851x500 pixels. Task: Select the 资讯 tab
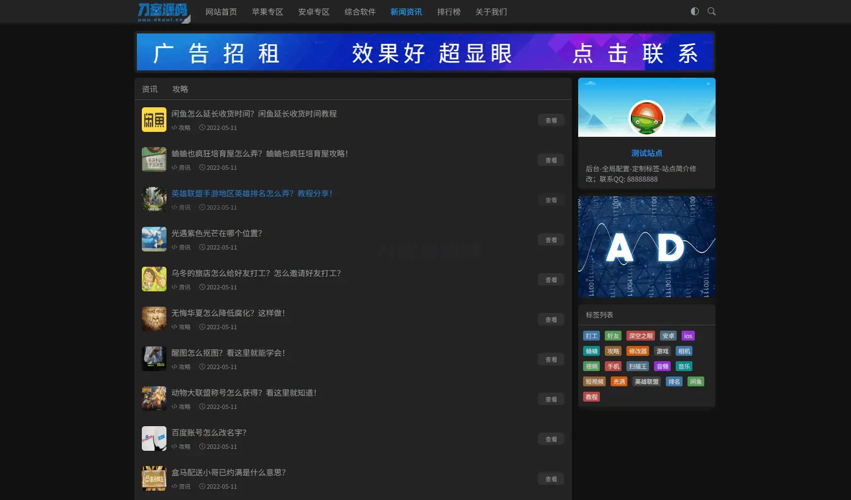[x=150, y=89]
